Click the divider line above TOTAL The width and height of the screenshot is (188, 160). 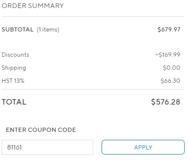(x=93, y=89)
